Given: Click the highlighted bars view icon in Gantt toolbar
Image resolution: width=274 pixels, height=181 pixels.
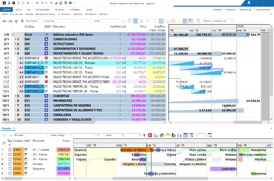Looking at the screenshot, I should (x=136, y=21).
